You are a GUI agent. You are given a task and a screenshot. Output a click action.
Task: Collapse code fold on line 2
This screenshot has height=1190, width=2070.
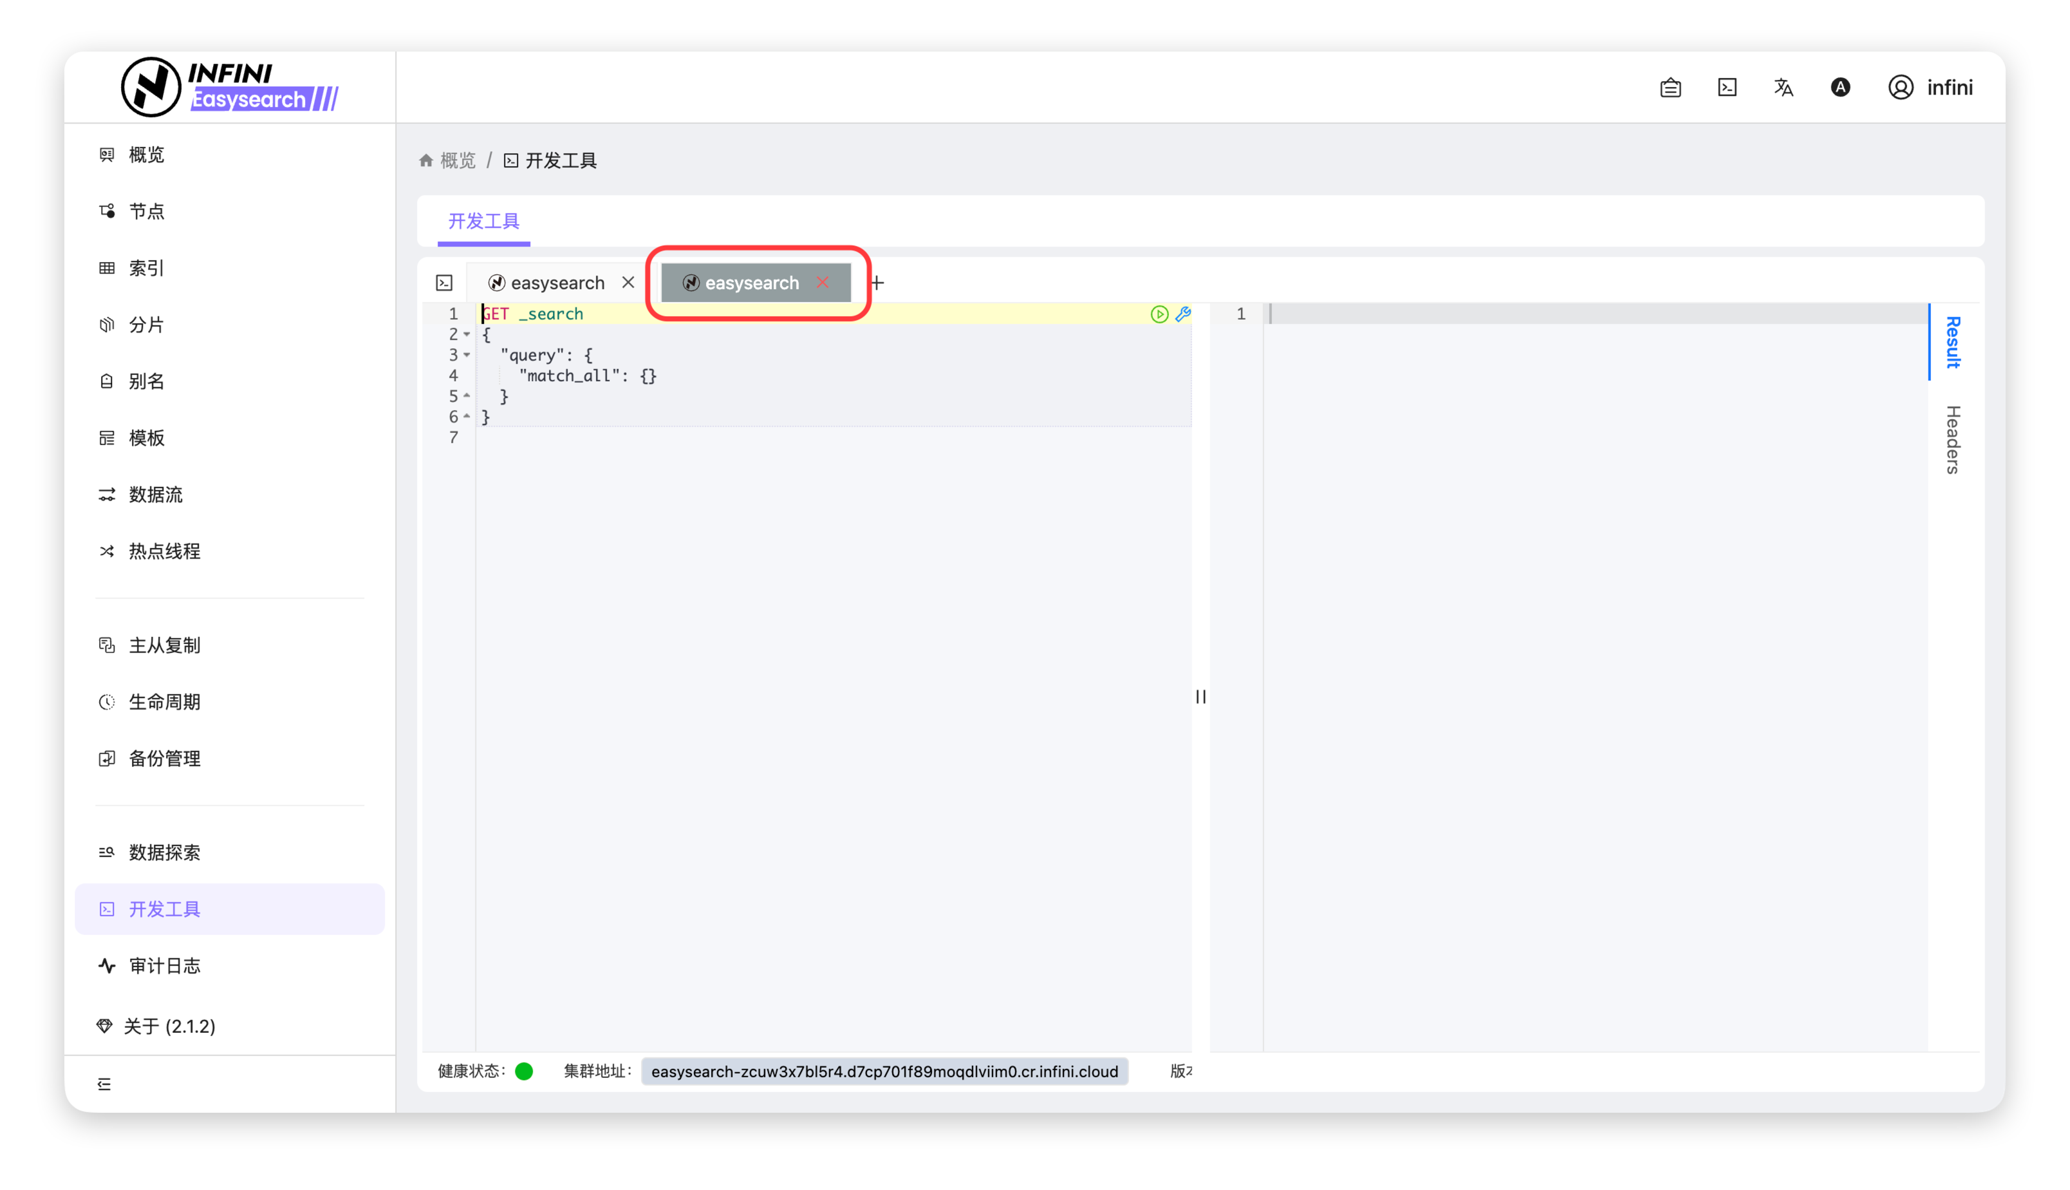[467, 334]
